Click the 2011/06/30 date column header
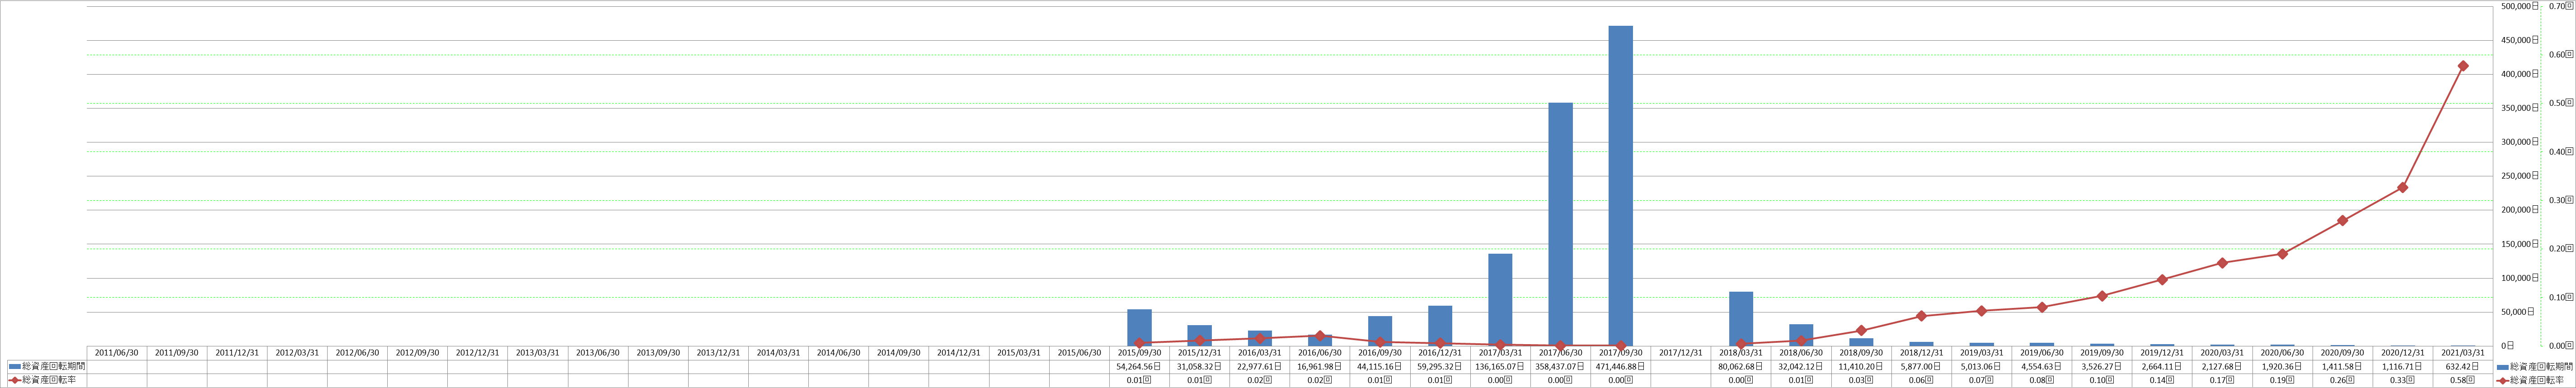The width and height of the screenshot is (2576, 388). [117, 353]
